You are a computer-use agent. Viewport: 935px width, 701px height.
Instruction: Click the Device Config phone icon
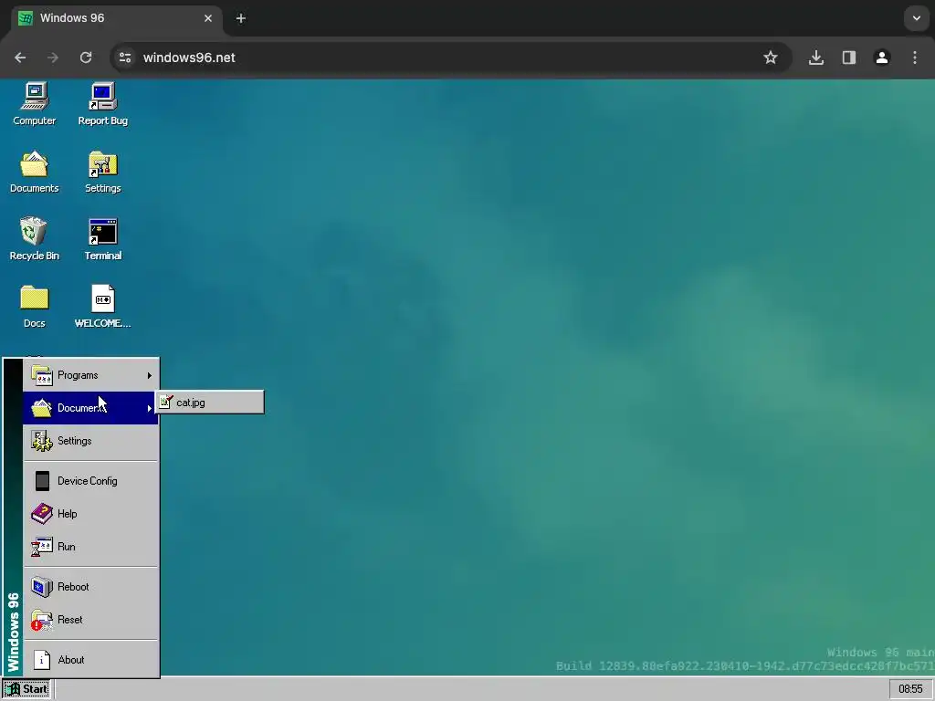tap(42, 480)
